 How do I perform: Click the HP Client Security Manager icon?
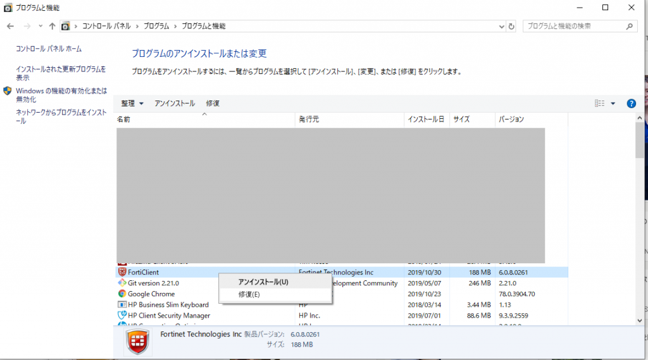(122, 315)
